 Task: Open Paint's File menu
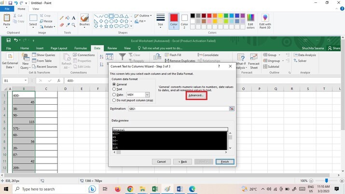coord(7,9)
